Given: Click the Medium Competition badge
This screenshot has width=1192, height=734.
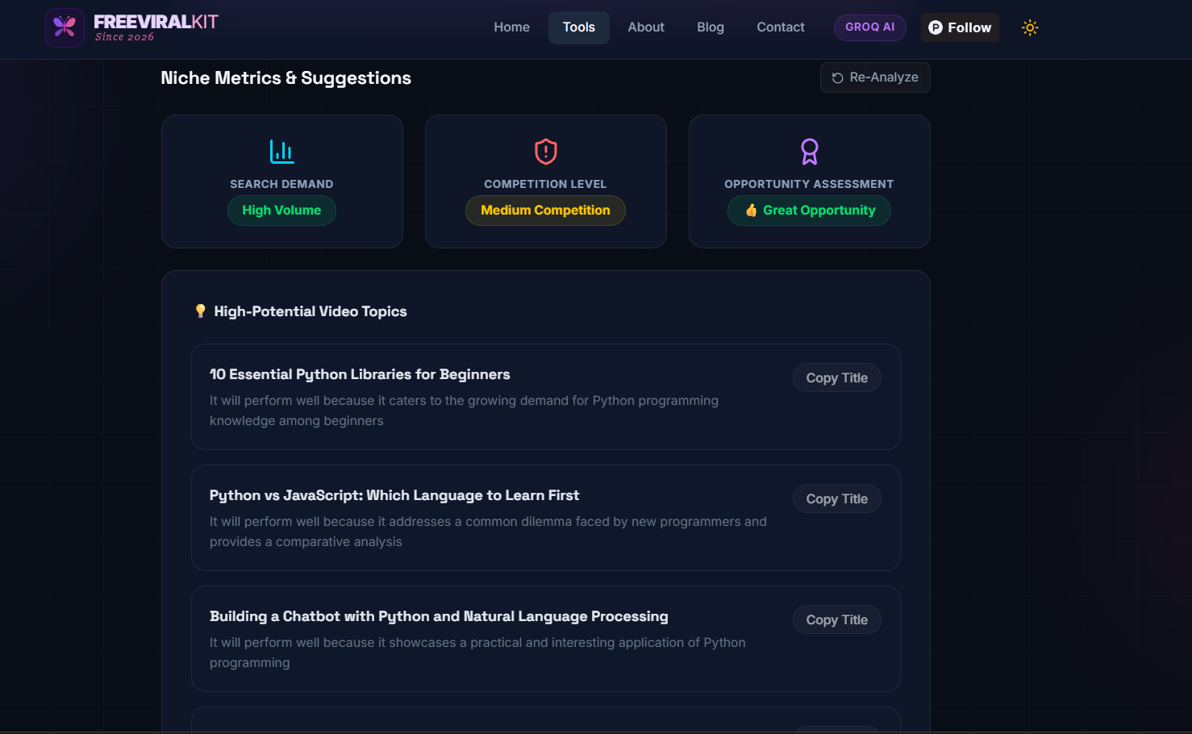Looking at the screenshot, I should pyautogui.click(x=545, y=211).
